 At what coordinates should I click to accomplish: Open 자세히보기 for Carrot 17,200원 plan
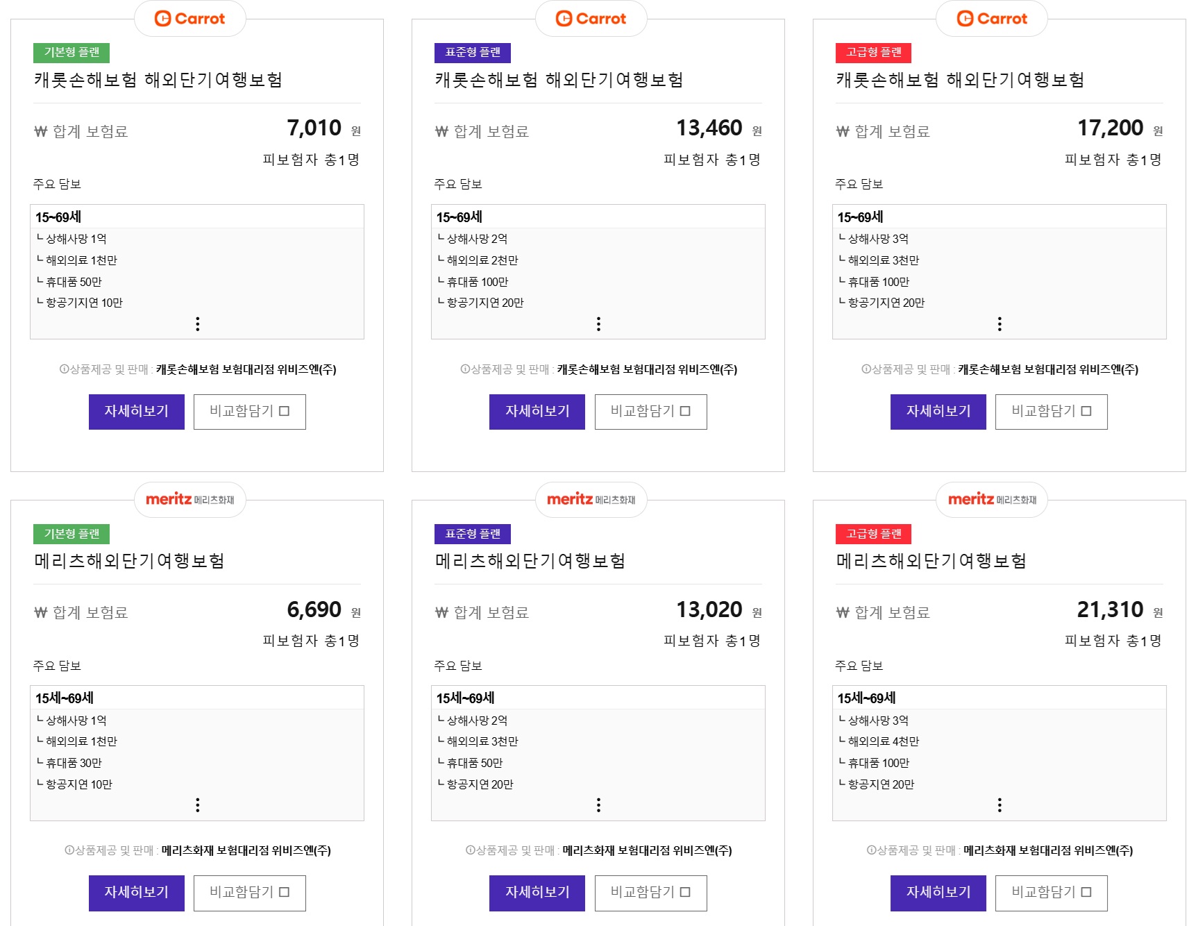938,412
